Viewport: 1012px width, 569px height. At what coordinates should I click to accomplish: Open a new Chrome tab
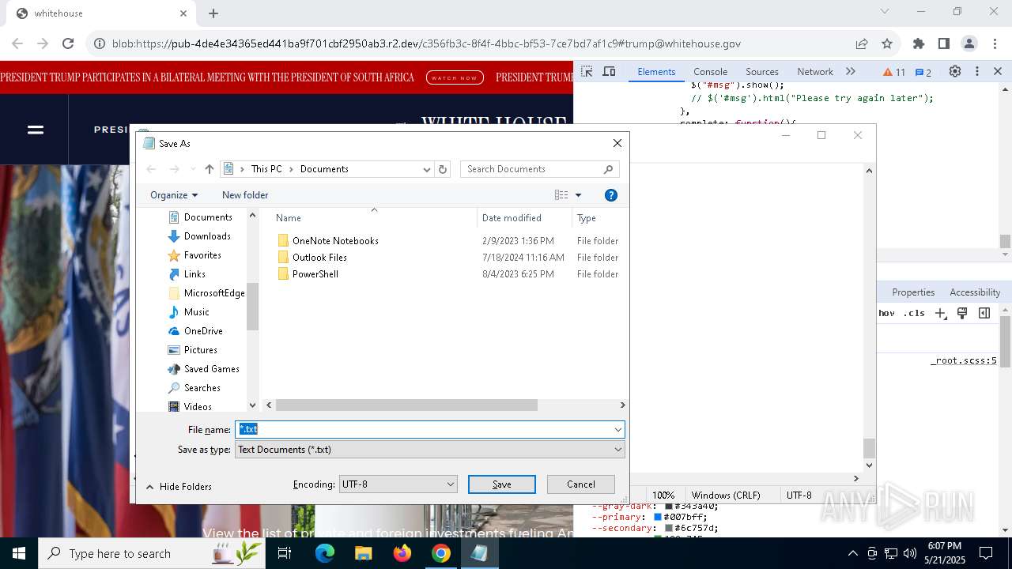click(x=213, y=13)
